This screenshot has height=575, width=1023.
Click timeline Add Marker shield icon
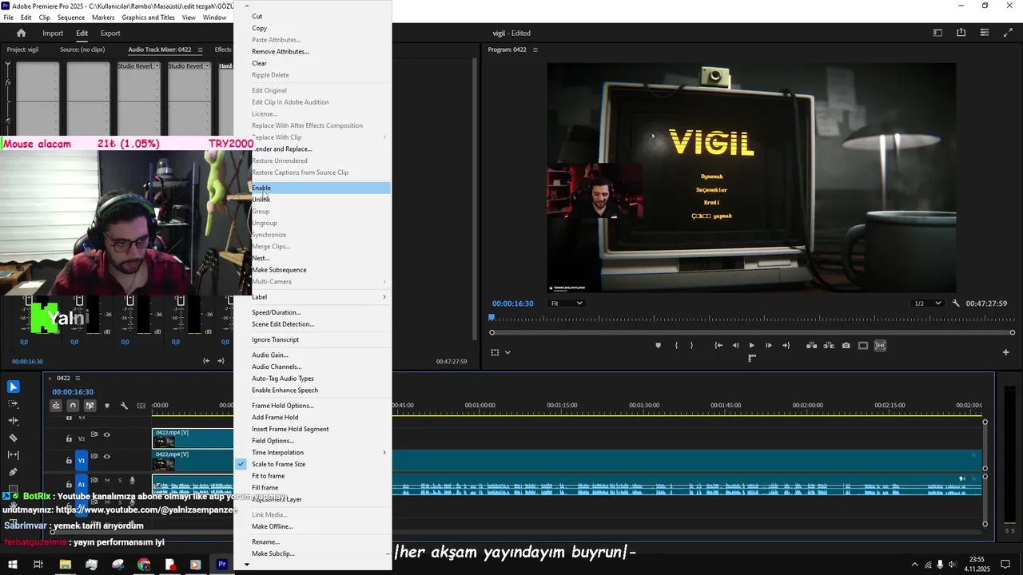tap(107, 406)
